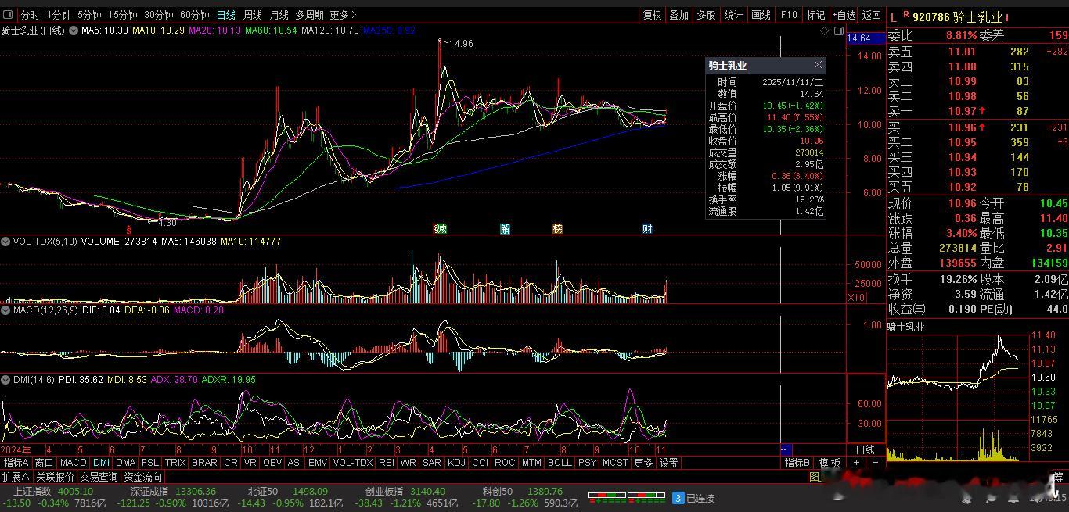The width and height of the screenshot is (1069, 512).
Task: Close the 骑士乳业 data popup
Action: pyautogui.click(x=819, y=65)
